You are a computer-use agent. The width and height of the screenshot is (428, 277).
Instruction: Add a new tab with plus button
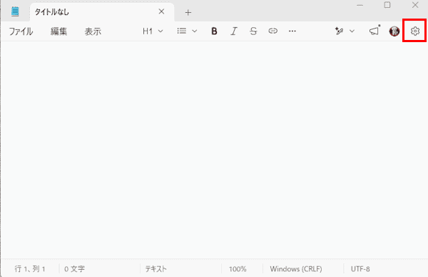[x=188, y=13]
